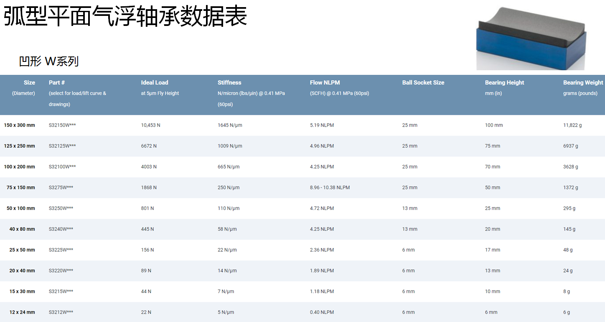605x322 pixels.
Task: Click the Stiffness column header
Action: [x=229, y=83]
